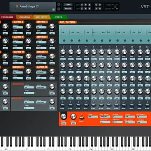Screen dimensions: 151x151
Task: Open the MIDI SETUP tab
Action: pyautogui.click(x=42, y=17)
